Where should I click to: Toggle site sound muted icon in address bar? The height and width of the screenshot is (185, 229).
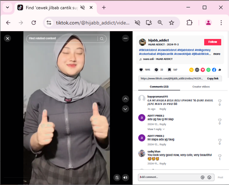[x=137, y=23]
